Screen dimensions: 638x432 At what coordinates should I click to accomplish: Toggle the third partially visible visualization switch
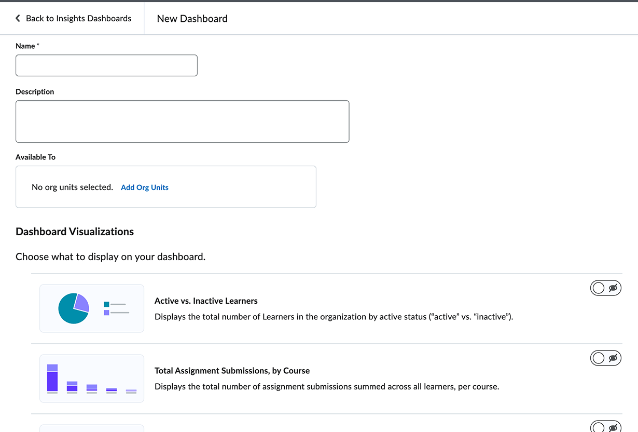tap(605, 427)
